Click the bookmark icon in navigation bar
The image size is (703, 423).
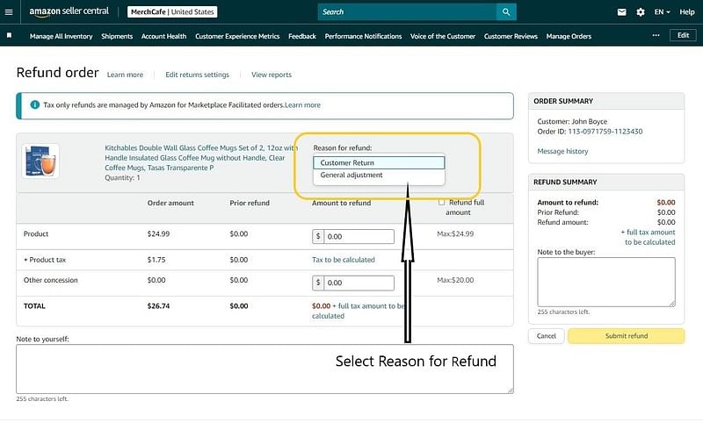pos(9,35)
